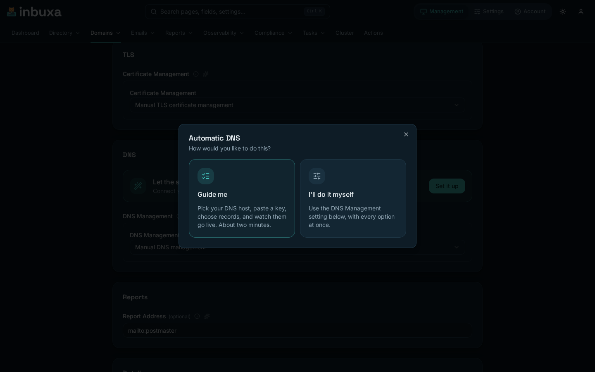
Task: Switch to Settings section
Action: coord(489,12)
